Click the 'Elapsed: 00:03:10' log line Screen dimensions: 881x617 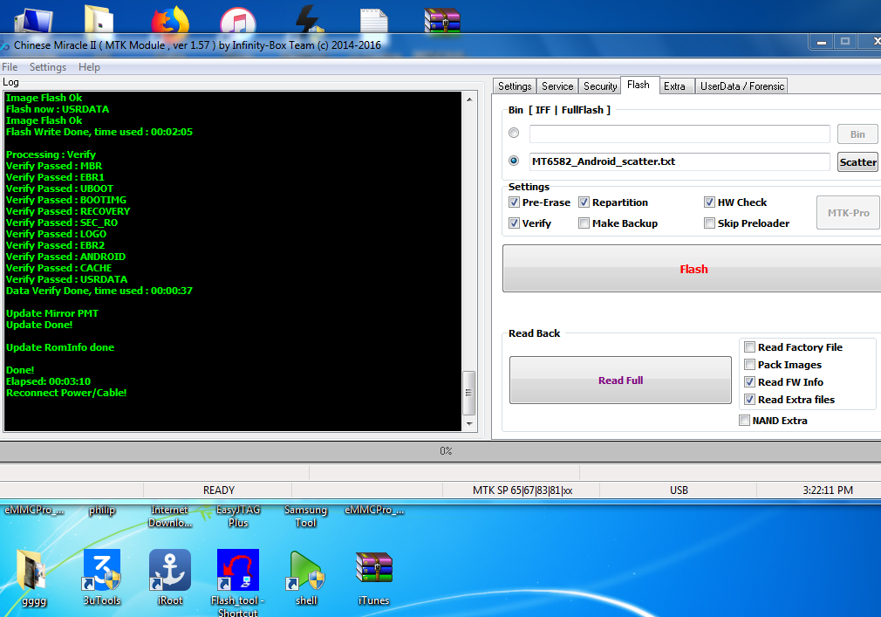click(48, 381)
